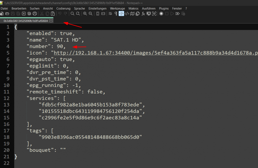Viewport: 258px width, 168px height.
Task: Click line number 12 in the margin
Action: tap(6, 98)
